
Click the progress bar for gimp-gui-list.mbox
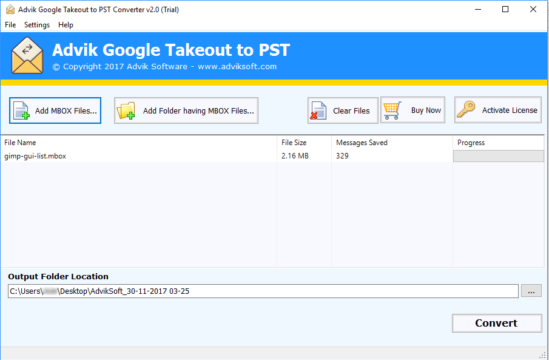[x=499, y=156]
